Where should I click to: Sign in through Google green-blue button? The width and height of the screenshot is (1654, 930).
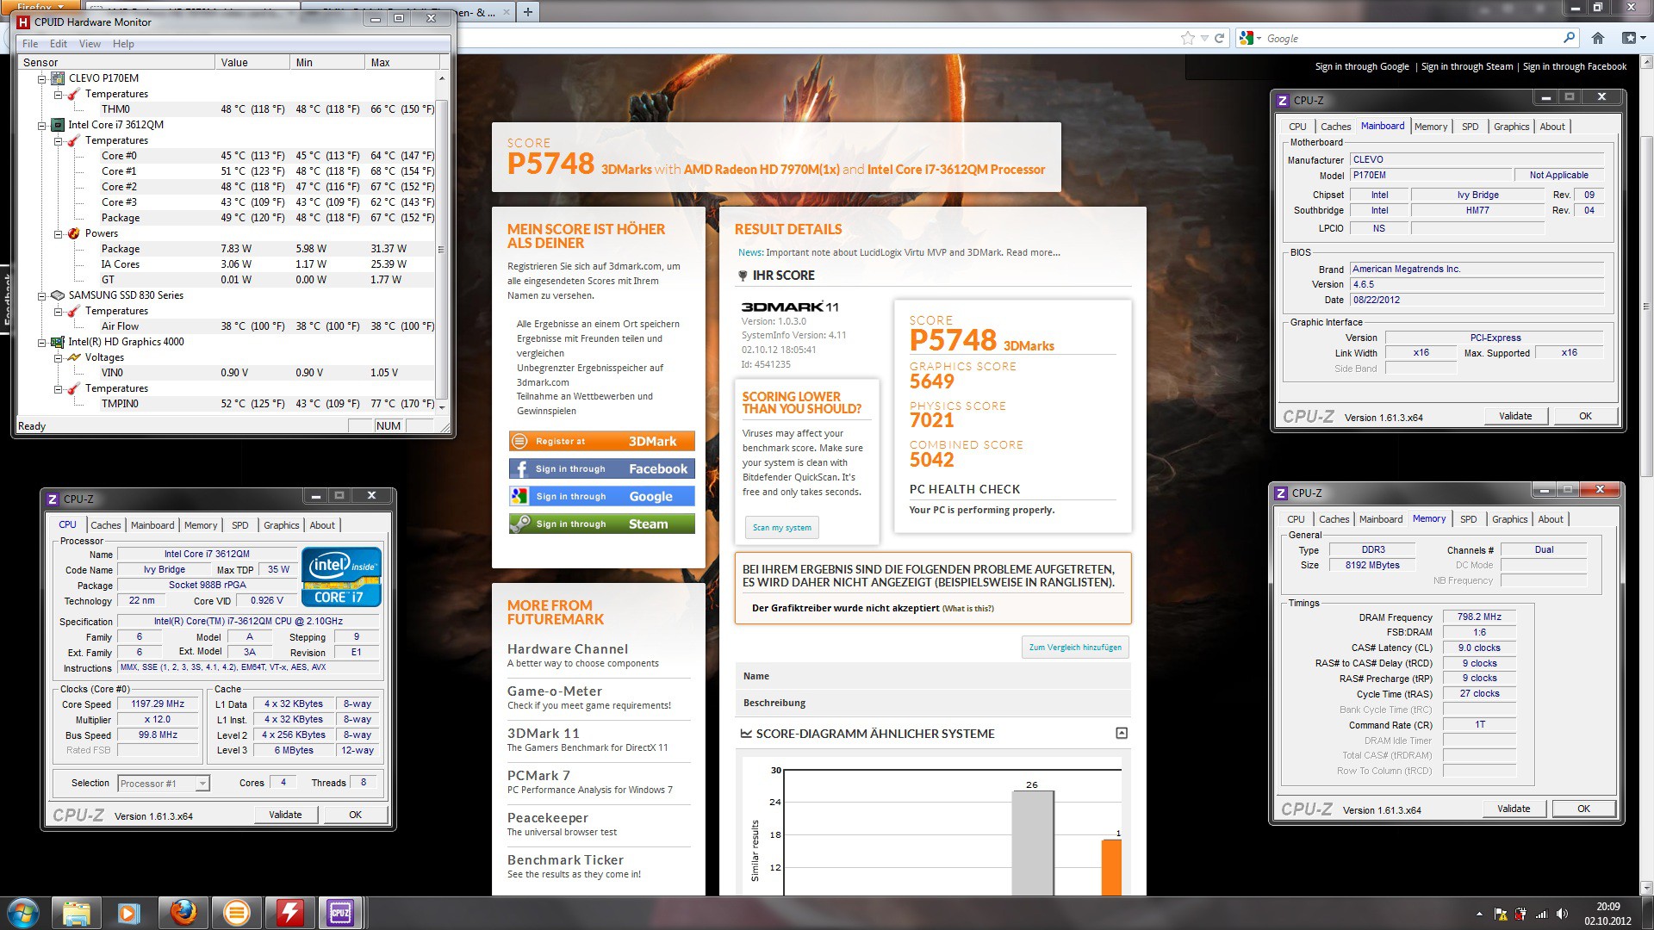(601, 497)
